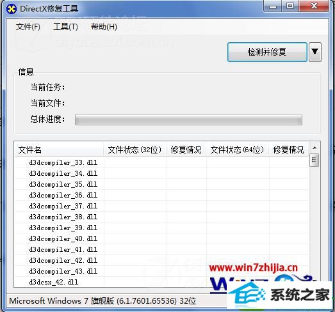
Task: Open the 工具(T) menu
Action: point(65,27)
